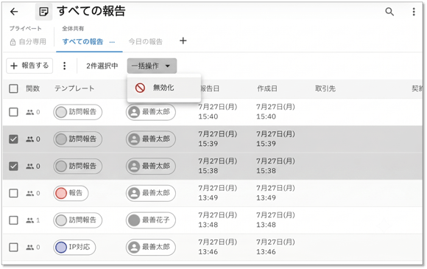
Task: Check the 13:48 最善花子 row checkbox
Action: pos(13,220)
